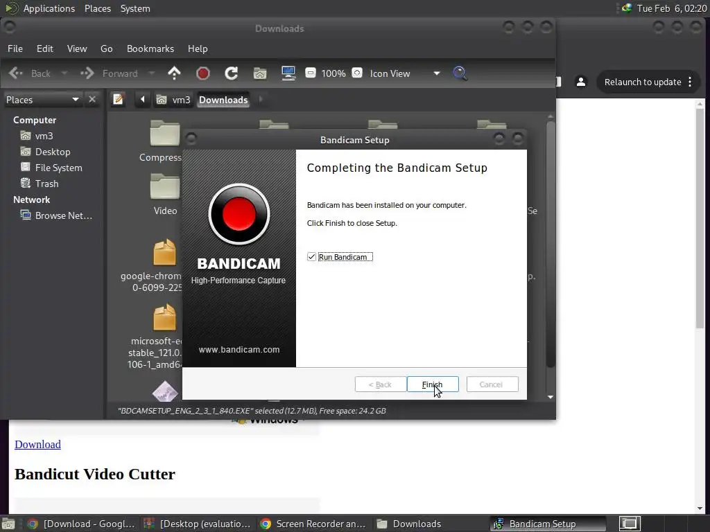710x532 pixels.
Task: Click the red Stop loading icon
Action: [x=203, y=73]
